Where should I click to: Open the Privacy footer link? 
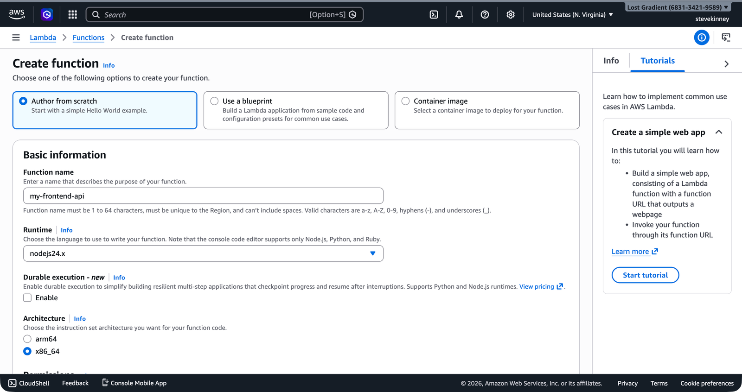tap(627, 383)
